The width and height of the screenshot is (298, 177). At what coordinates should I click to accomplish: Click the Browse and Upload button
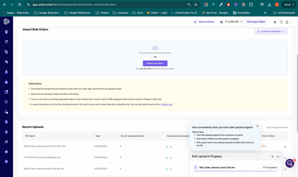click(x=155, y=63)
